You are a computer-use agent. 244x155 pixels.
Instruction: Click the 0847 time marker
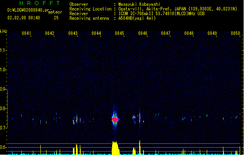[166, 33]
